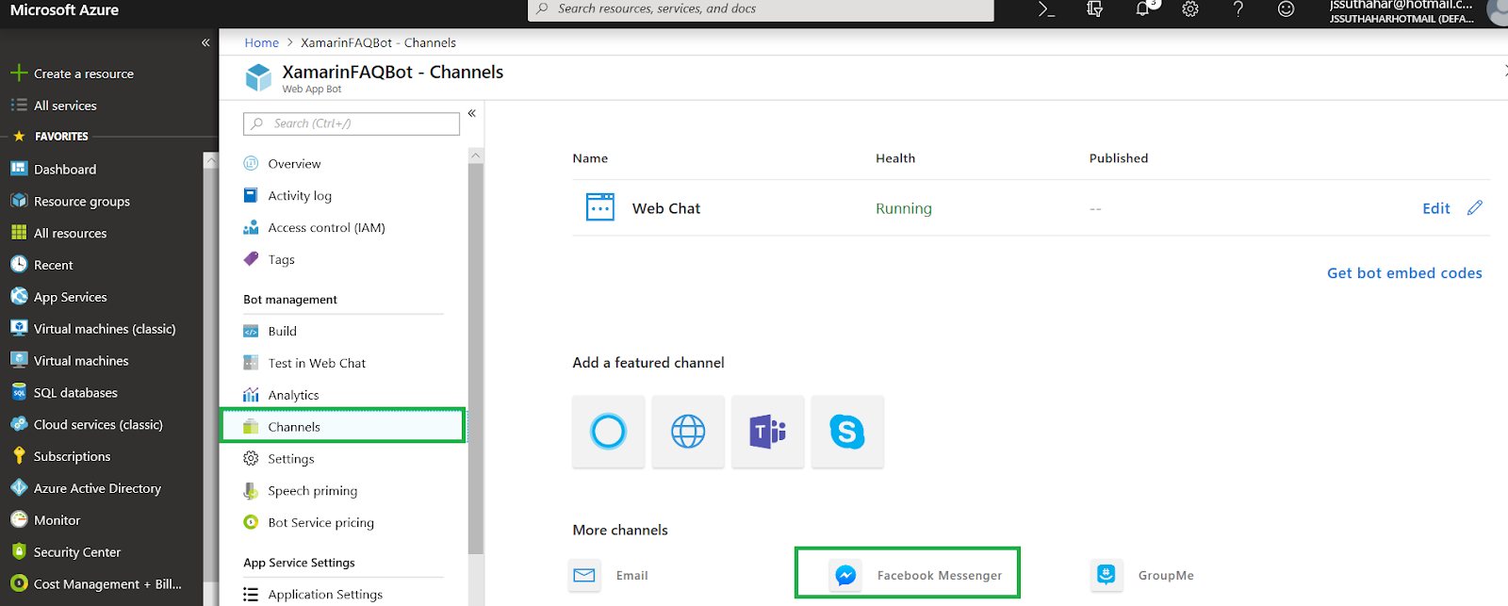Screen dimensions: 1508x606
Task: Add the Microsoft Teams channel
Action: tap(768, 432)
